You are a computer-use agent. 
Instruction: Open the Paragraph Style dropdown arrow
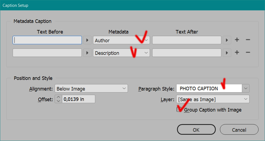(x=246, y=88)
